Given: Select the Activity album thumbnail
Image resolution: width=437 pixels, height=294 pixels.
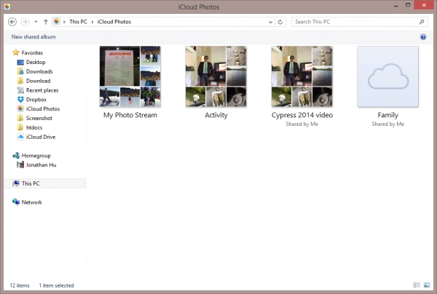Looking at the screenshot, I should click(x=216, y=76).
